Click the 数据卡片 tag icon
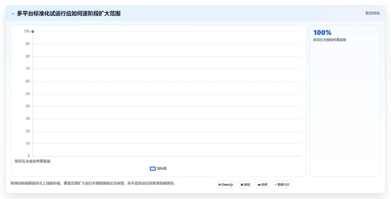 tap(276, 185)
